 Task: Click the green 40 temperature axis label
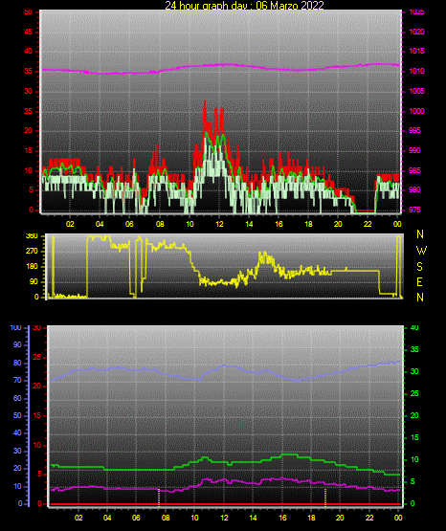[x=414, y=328]
